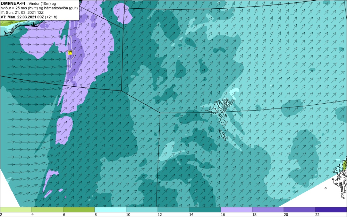
Task: Click the IT: Sun. 21. 03. 2021 12Z line
Action: [22, 12]
